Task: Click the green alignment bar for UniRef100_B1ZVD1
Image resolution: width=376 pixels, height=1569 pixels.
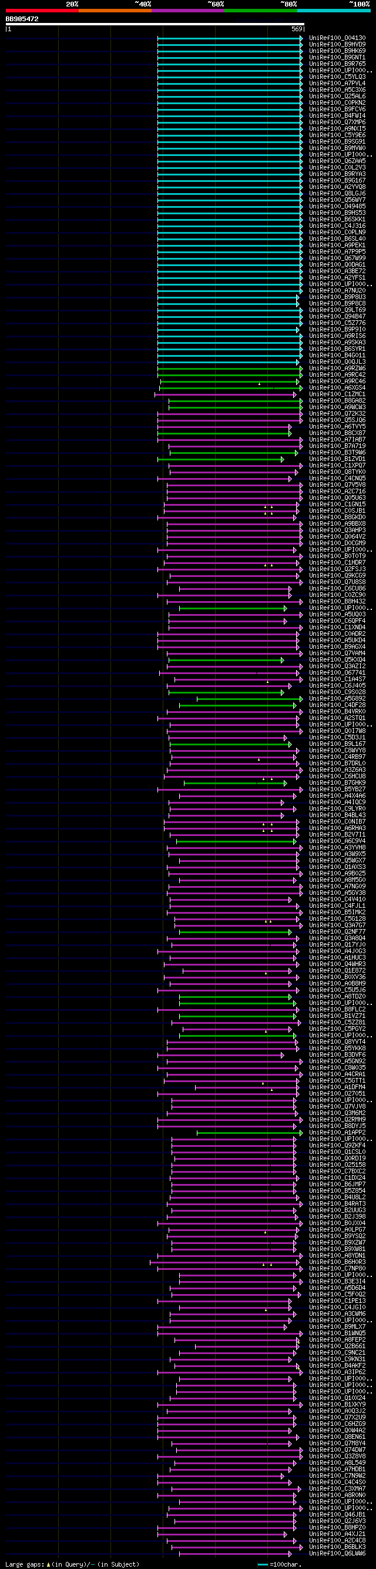Action: coord(220,459)
